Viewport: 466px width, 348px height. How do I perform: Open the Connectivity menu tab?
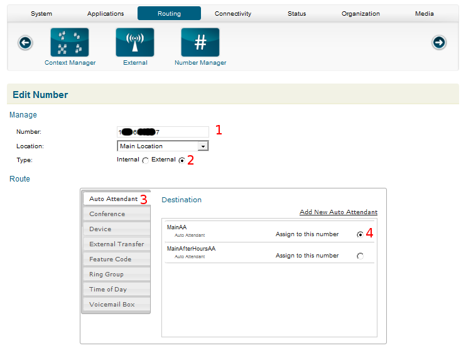[x=232, y=14]
